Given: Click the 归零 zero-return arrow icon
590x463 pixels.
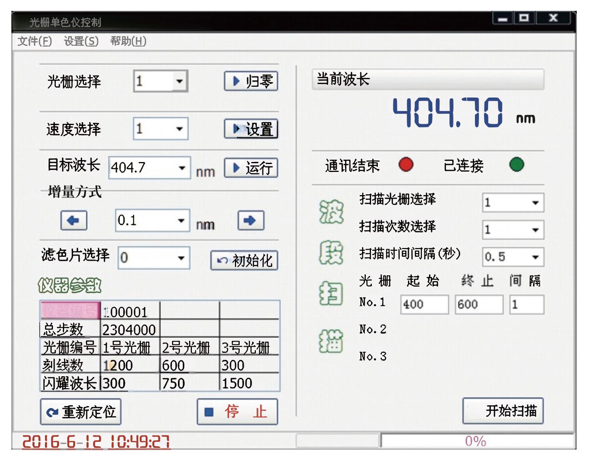Looking at the screenshot, I should tap(236, 81).
